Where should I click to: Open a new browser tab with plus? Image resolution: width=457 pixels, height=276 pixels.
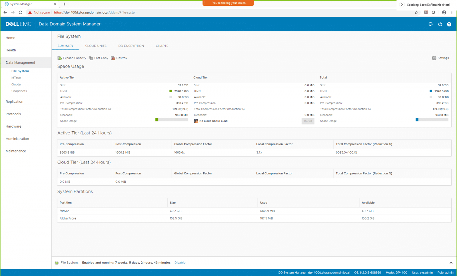click(64, 4)
